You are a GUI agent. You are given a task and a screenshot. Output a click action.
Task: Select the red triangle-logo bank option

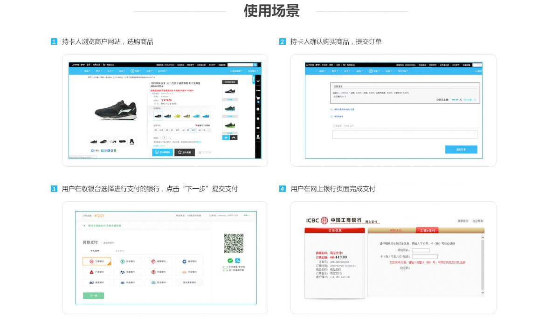coord(97,272)
